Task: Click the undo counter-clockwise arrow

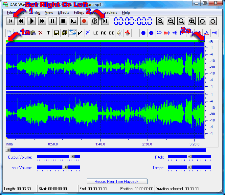Action: [202, 21]
